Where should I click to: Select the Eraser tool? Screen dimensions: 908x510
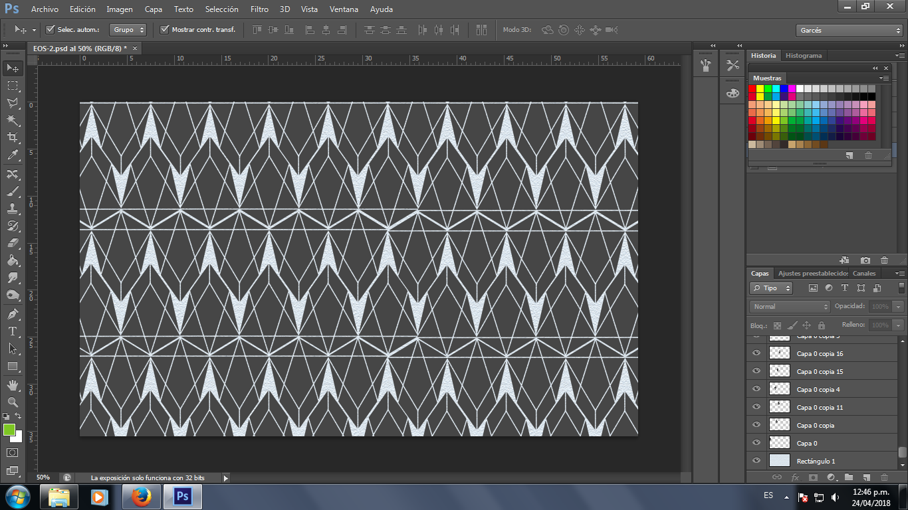(13, 243)
